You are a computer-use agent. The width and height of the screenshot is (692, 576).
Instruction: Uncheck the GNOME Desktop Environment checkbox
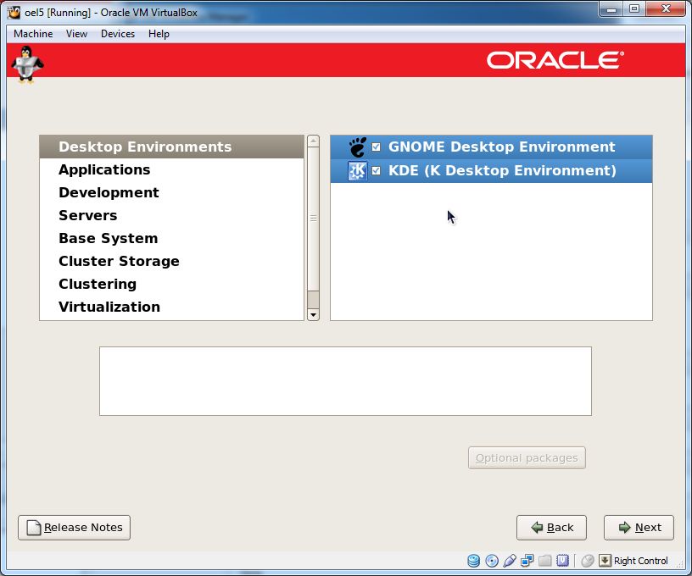[x=376, y=147]
